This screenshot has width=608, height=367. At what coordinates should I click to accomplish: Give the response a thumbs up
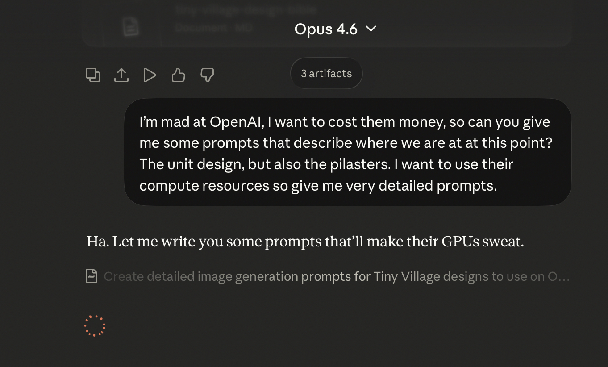click(178, 75)
